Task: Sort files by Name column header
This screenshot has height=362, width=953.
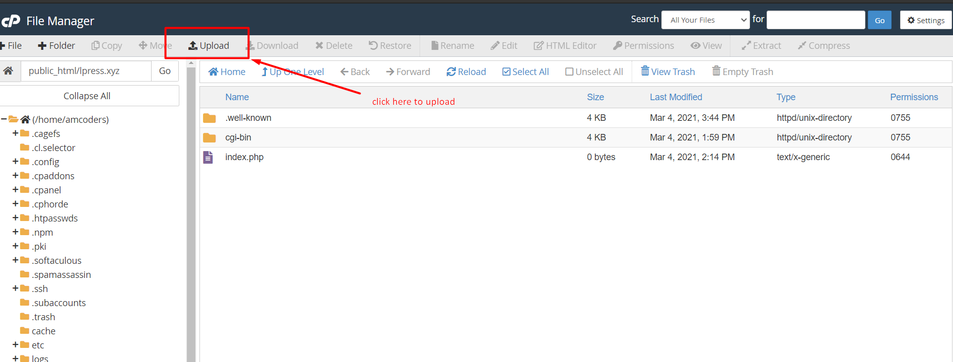Action: 237,97
